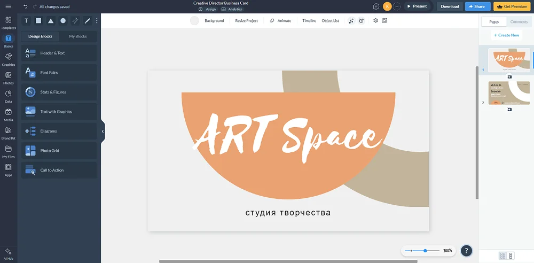Select page 2 thumbnail

coord(509,93)
